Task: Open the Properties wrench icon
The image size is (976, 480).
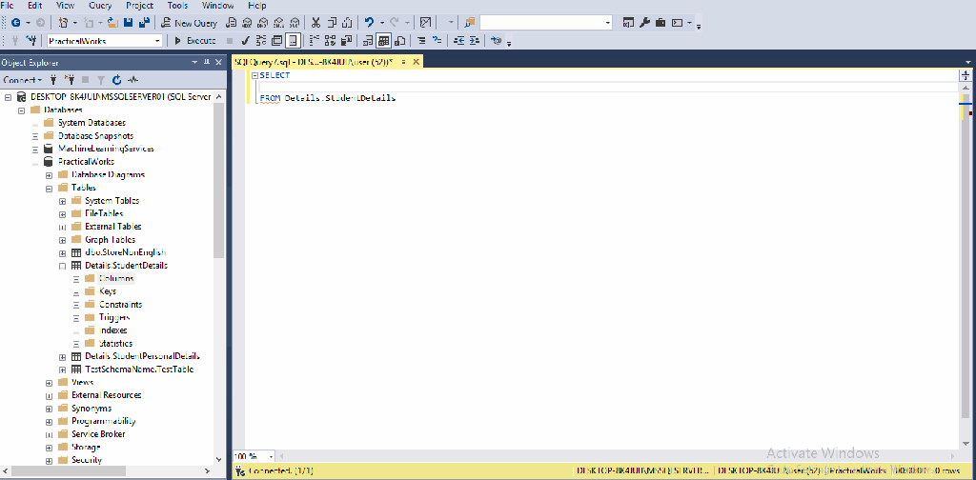Action: point(643,22)
